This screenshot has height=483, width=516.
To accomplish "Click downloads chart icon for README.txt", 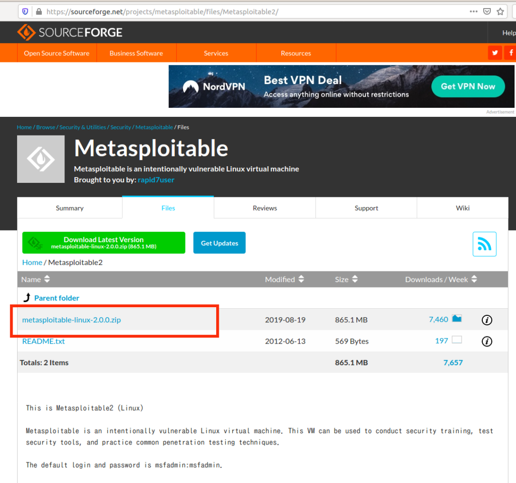I will [x=457, y=340].
